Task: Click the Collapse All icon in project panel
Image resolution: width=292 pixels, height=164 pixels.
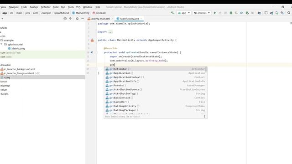Action: pyautogui.click(x=70, y=19)
